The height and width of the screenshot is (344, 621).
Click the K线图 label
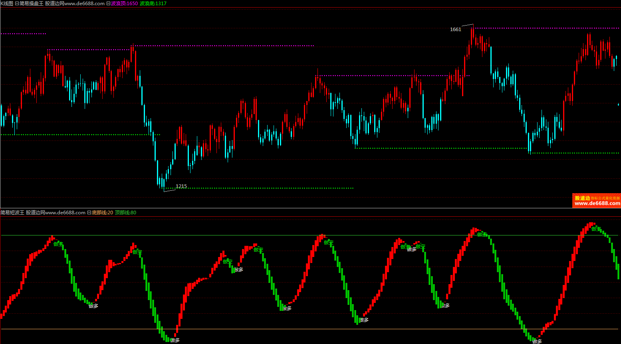click(x=7, y=4)
